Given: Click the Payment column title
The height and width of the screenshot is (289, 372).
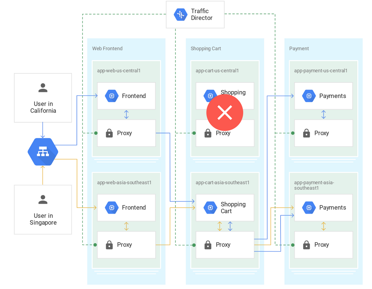Looking at the screenshot, I should point(299,49).
